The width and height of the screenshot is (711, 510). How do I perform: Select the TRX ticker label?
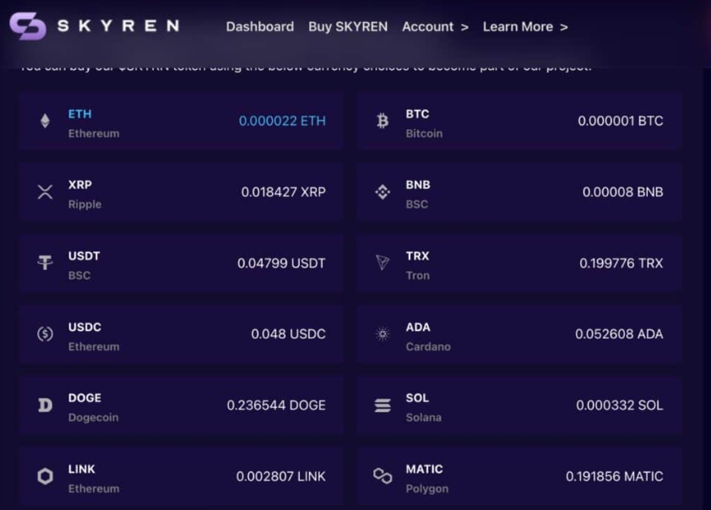click(417, 256)
